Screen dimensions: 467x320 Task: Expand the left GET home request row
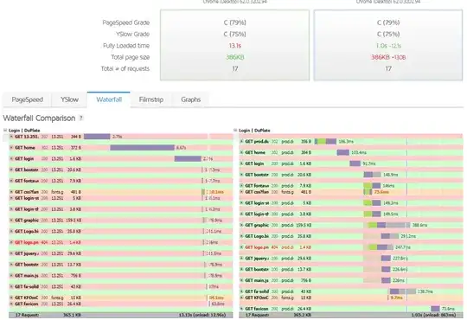11,148
